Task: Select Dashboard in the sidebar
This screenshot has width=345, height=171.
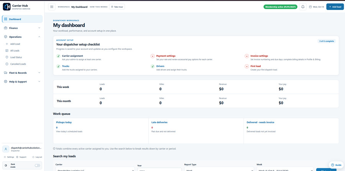Action: pos(22,19)
